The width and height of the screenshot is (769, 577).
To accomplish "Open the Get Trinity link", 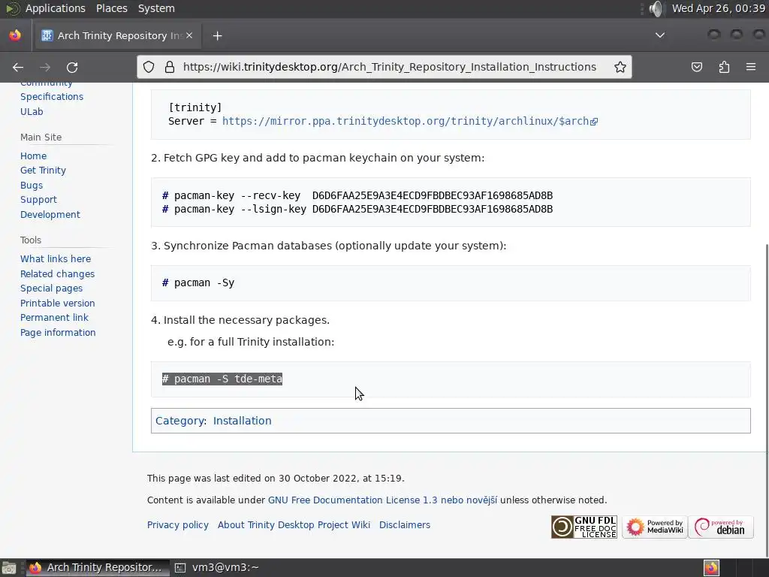I will (43, 171).
